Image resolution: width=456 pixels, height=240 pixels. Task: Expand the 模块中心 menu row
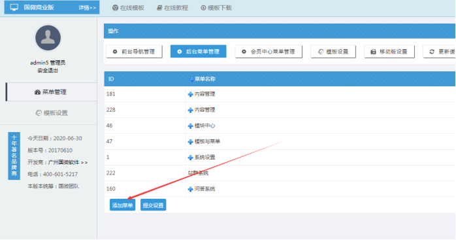(x=191, y=126)
